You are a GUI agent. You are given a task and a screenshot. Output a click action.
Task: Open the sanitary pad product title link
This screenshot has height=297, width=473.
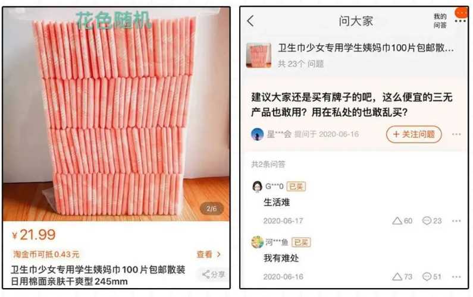click(366, 48)
